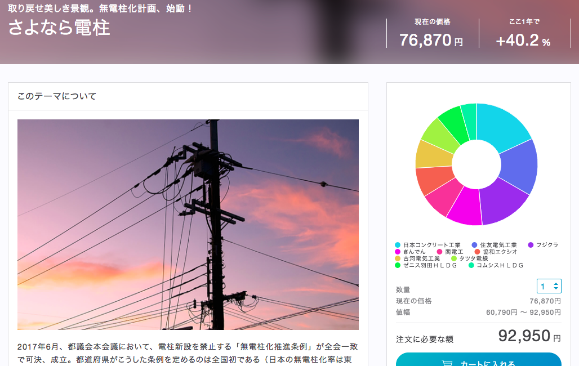Click the section heading このテーマについて
This screenshot has height=366, width=579.
point(57,96)
